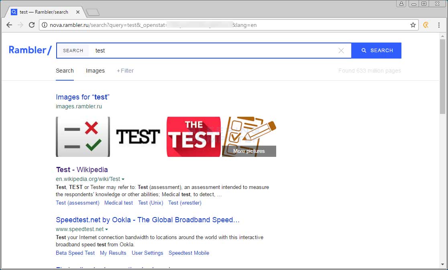Image resolution: width=448 pixels, height=270 pixels.
Task: Go back using the browser back arrow
Action: (x=9, y=25)
